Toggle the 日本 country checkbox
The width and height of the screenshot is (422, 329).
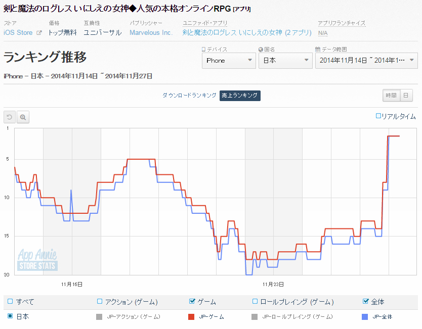point(10,316)
